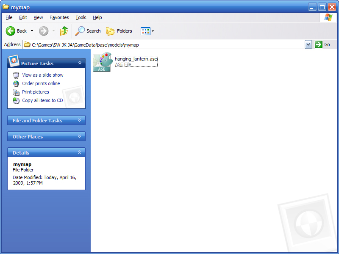339x254 pixels.
Task: Click the mymap title bar folder icon
Action: [6, 7]
